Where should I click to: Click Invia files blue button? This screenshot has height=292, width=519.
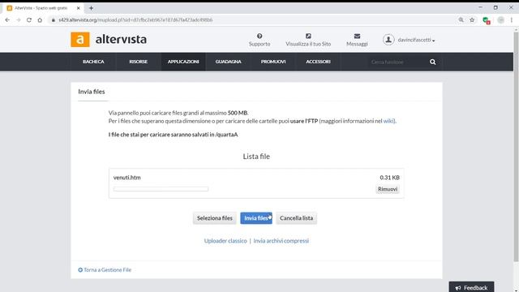pos(256,218)
